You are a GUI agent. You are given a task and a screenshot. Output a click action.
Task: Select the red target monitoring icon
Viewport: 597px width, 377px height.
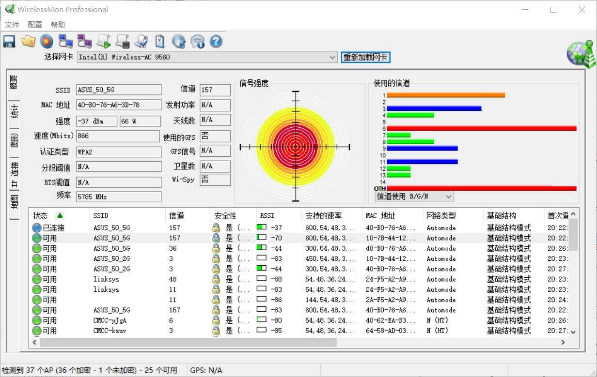tap(47, 42)
